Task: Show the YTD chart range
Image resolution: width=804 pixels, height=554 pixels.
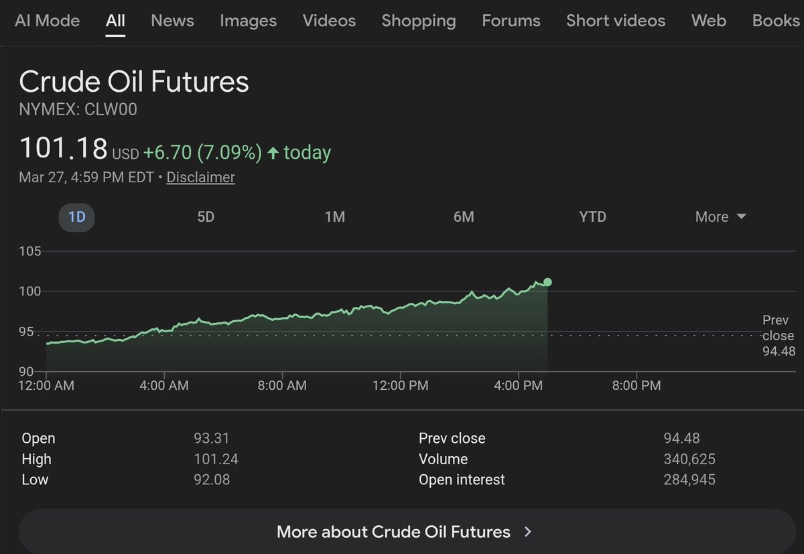Action: point(592,217)
